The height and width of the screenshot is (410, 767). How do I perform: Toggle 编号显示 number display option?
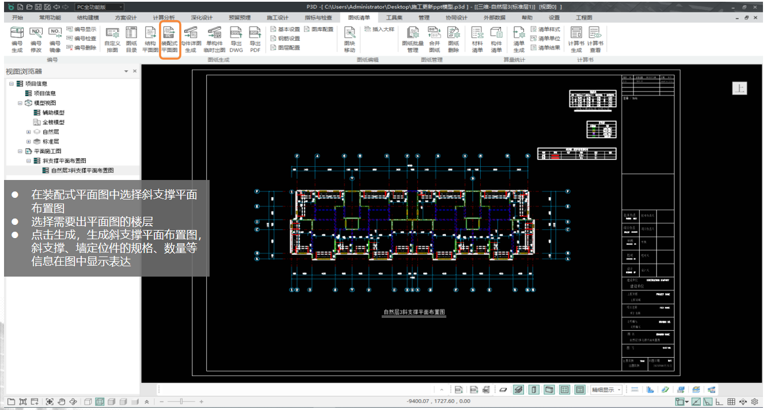81,29
